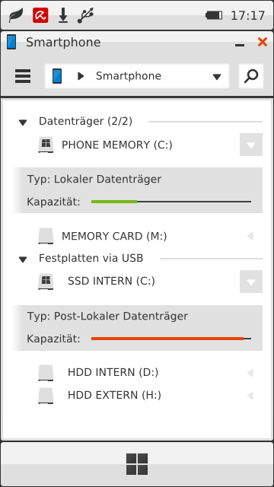This screenshot has height=487, width=274.
Task: Click the magnifying glass search icon
Action: click(x=251, y=76)
